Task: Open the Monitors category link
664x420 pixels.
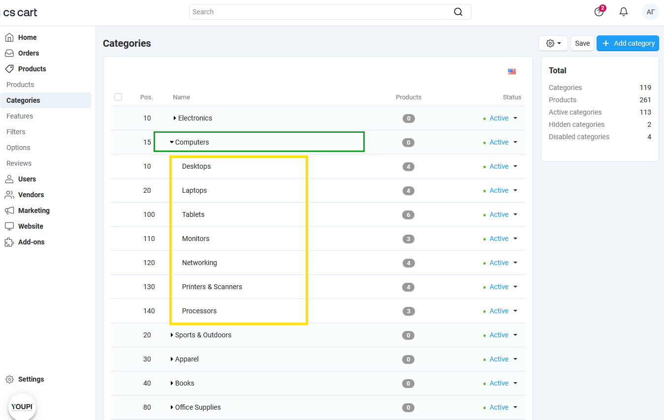Action: pos(196,239)
